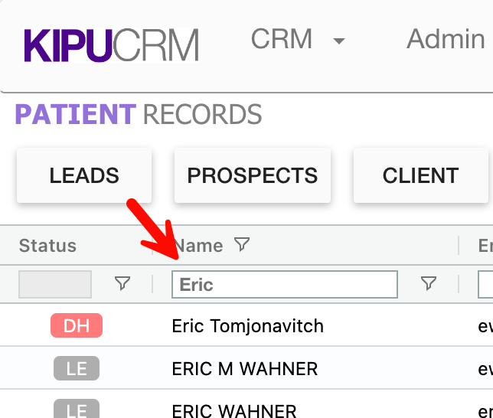
Task: Click the LE badge for ERIC WAHNER
Action: coord(77,410)
